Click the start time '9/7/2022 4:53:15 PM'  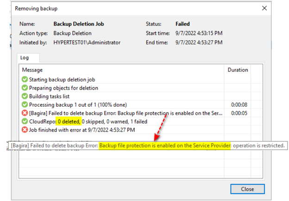click(x=199, y=33)
